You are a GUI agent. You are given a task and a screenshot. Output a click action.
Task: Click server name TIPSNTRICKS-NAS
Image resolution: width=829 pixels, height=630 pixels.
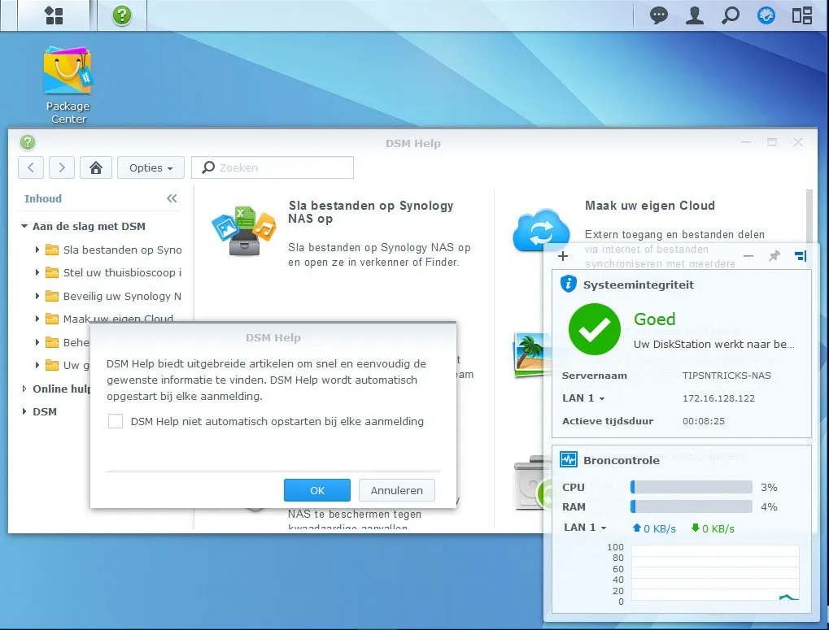click(726, 376)
